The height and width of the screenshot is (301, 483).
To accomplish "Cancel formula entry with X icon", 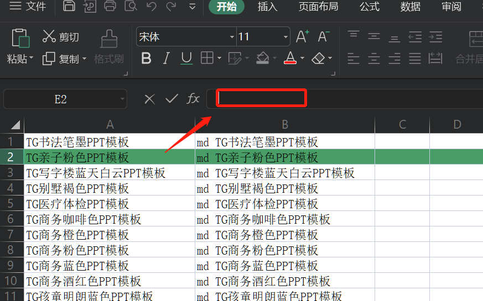I will pos(149,99).
